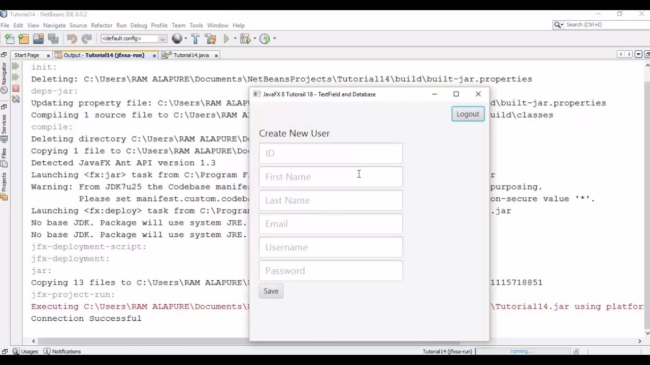Screen dimensions: 650x365
Task: Close the Start Page tab
Action: pos(48,55)
